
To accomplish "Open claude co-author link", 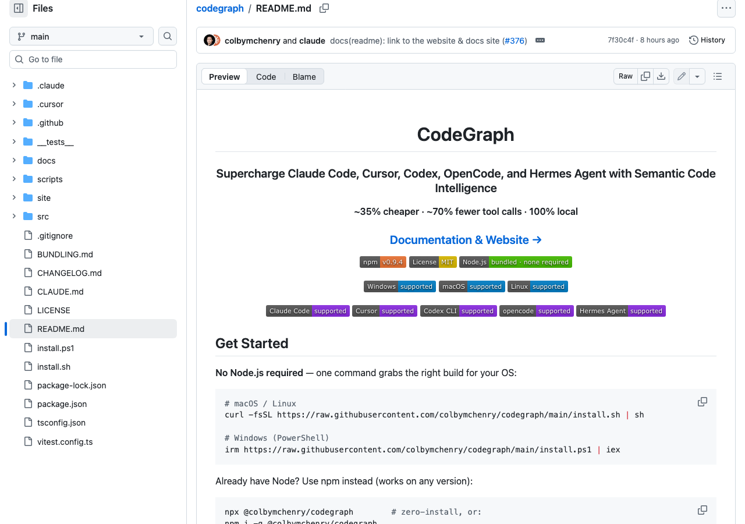I will pos(312,40).
